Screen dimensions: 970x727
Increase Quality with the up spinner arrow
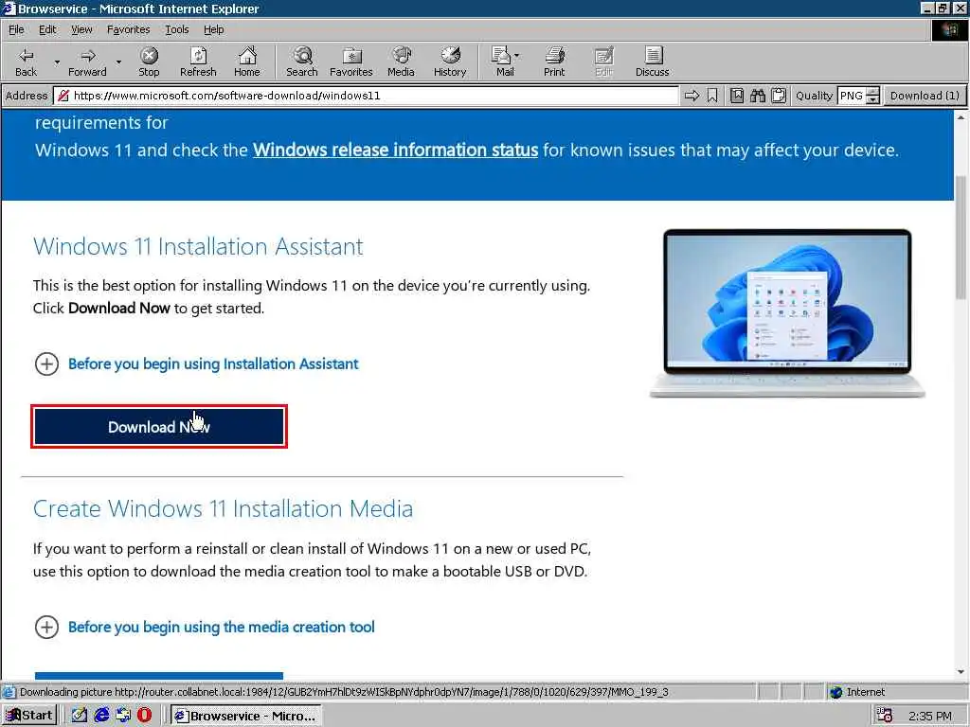click(x=872, y=92)
